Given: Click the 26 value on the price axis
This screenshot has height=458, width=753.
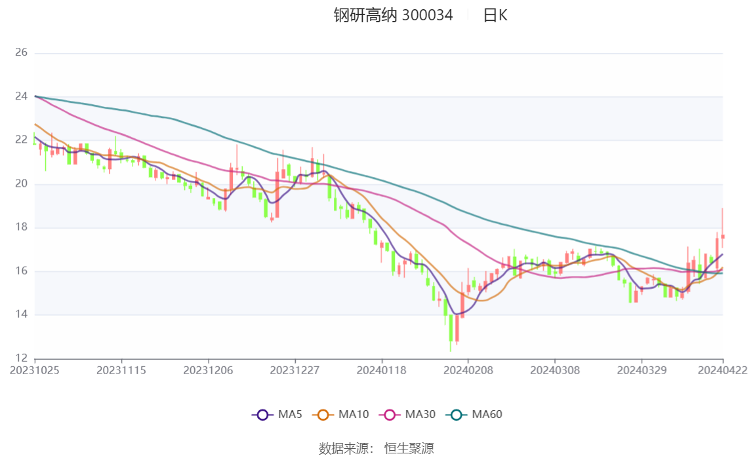Looking at the screenshot, I should click(21, 53).
